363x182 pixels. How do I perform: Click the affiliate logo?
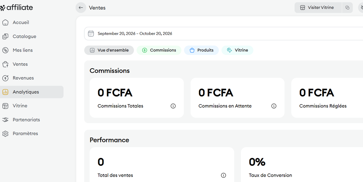(16, 8)
